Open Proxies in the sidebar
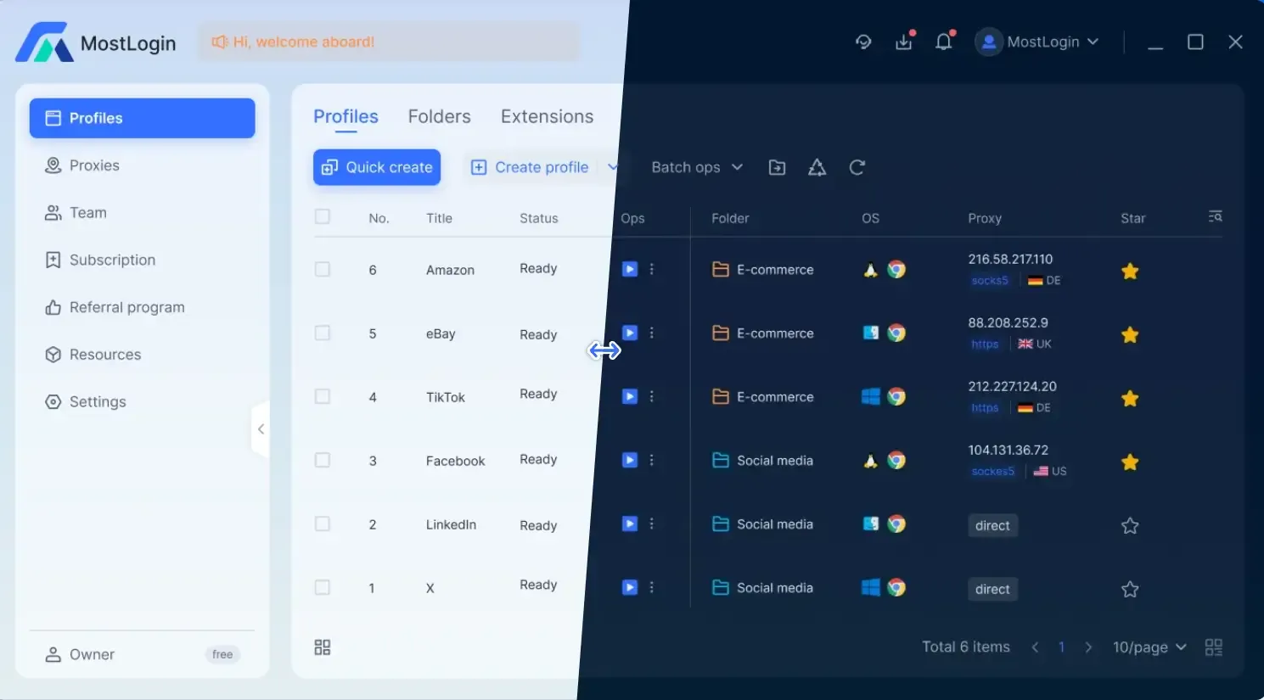 93,165
